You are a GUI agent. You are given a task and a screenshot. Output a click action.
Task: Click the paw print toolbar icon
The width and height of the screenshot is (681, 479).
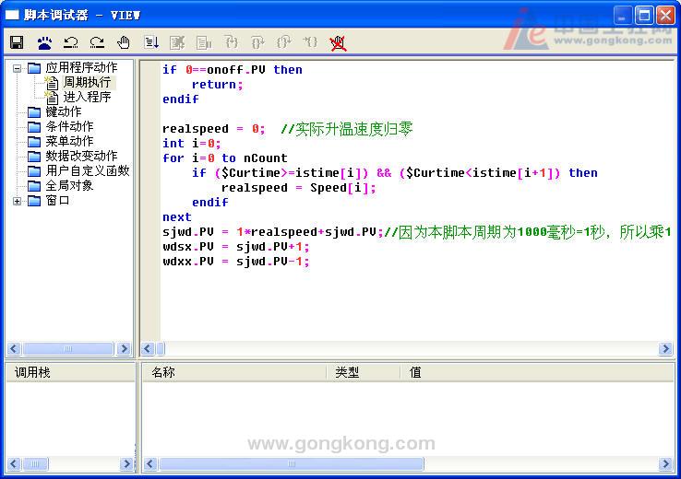[44, 42]
